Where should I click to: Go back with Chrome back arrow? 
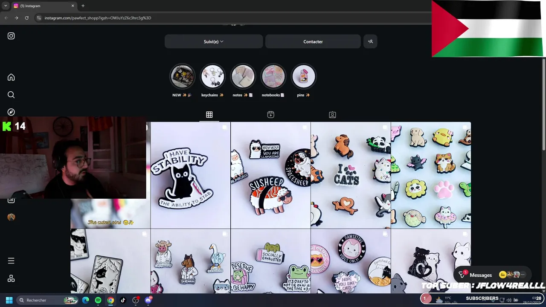tap(6, 18)
